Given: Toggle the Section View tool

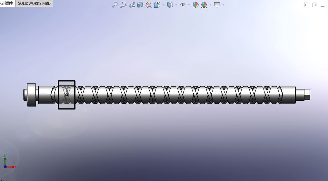Looking at the screenshot, I should coord(140,5).
